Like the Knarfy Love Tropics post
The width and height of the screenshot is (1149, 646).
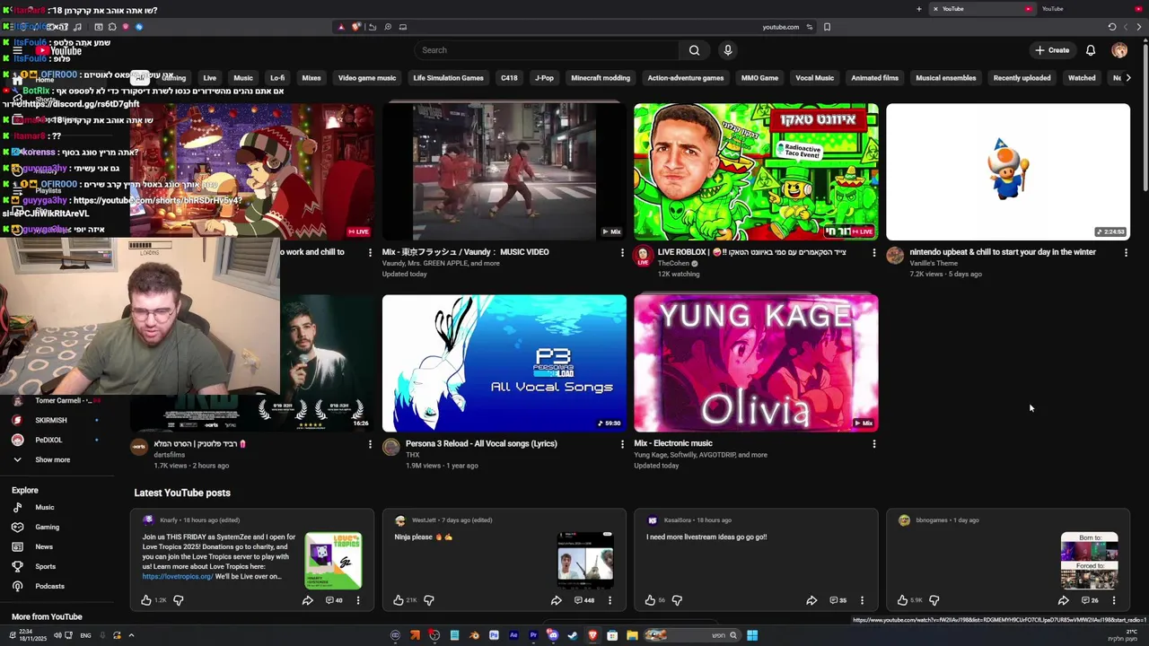click(x=147, y=600)
